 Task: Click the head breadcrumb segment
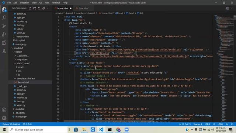[130, 13]
